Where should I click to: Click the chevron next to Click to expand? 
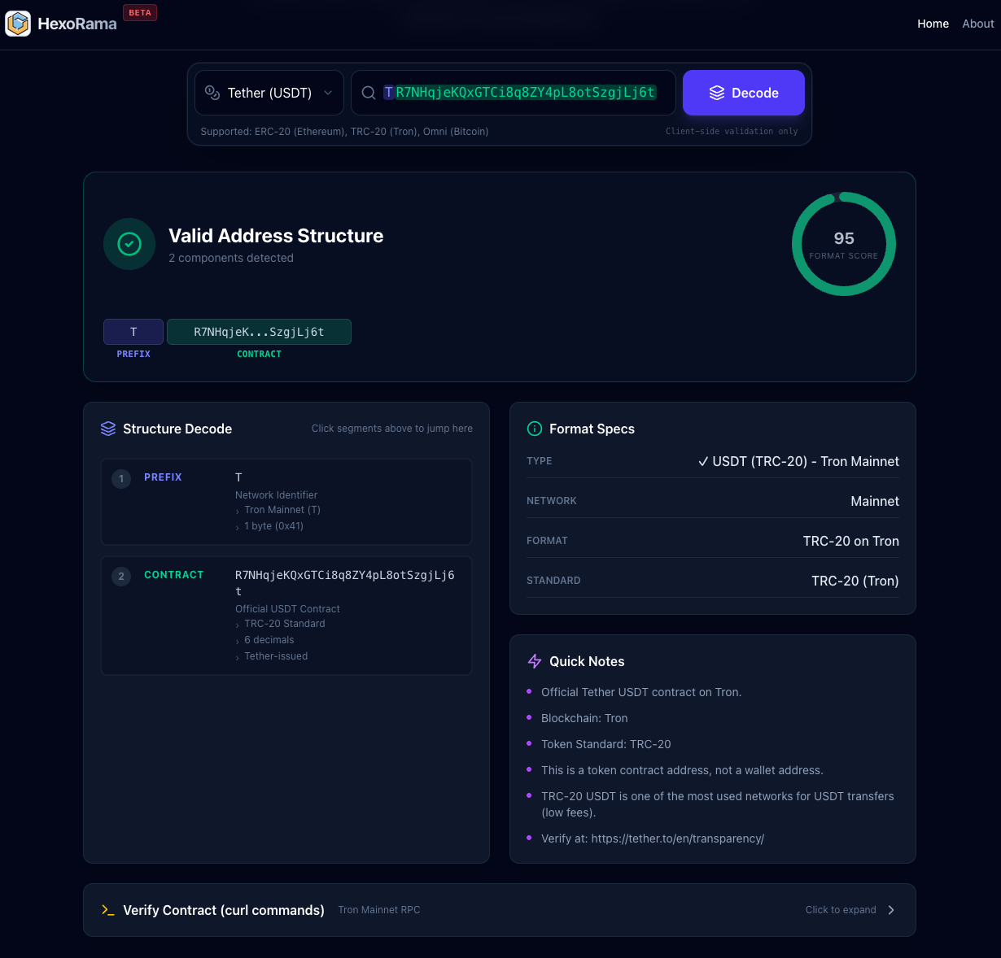891,910
